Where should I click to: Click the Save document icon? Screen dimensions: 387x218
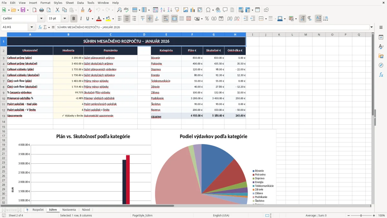23,10
